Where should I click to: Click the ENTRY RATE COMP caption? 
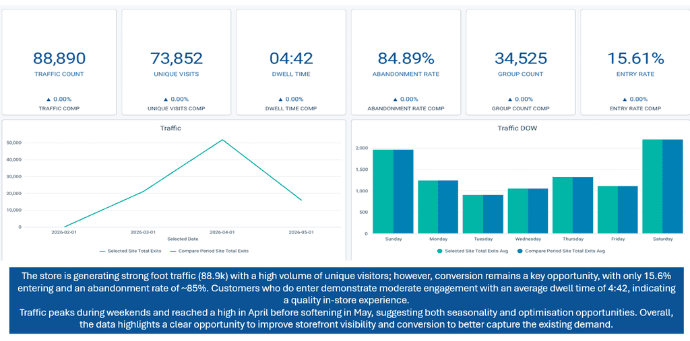635,108
